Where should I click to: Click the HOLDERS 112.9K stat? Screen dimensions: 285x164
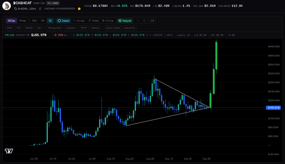click(x=230, y=6)
